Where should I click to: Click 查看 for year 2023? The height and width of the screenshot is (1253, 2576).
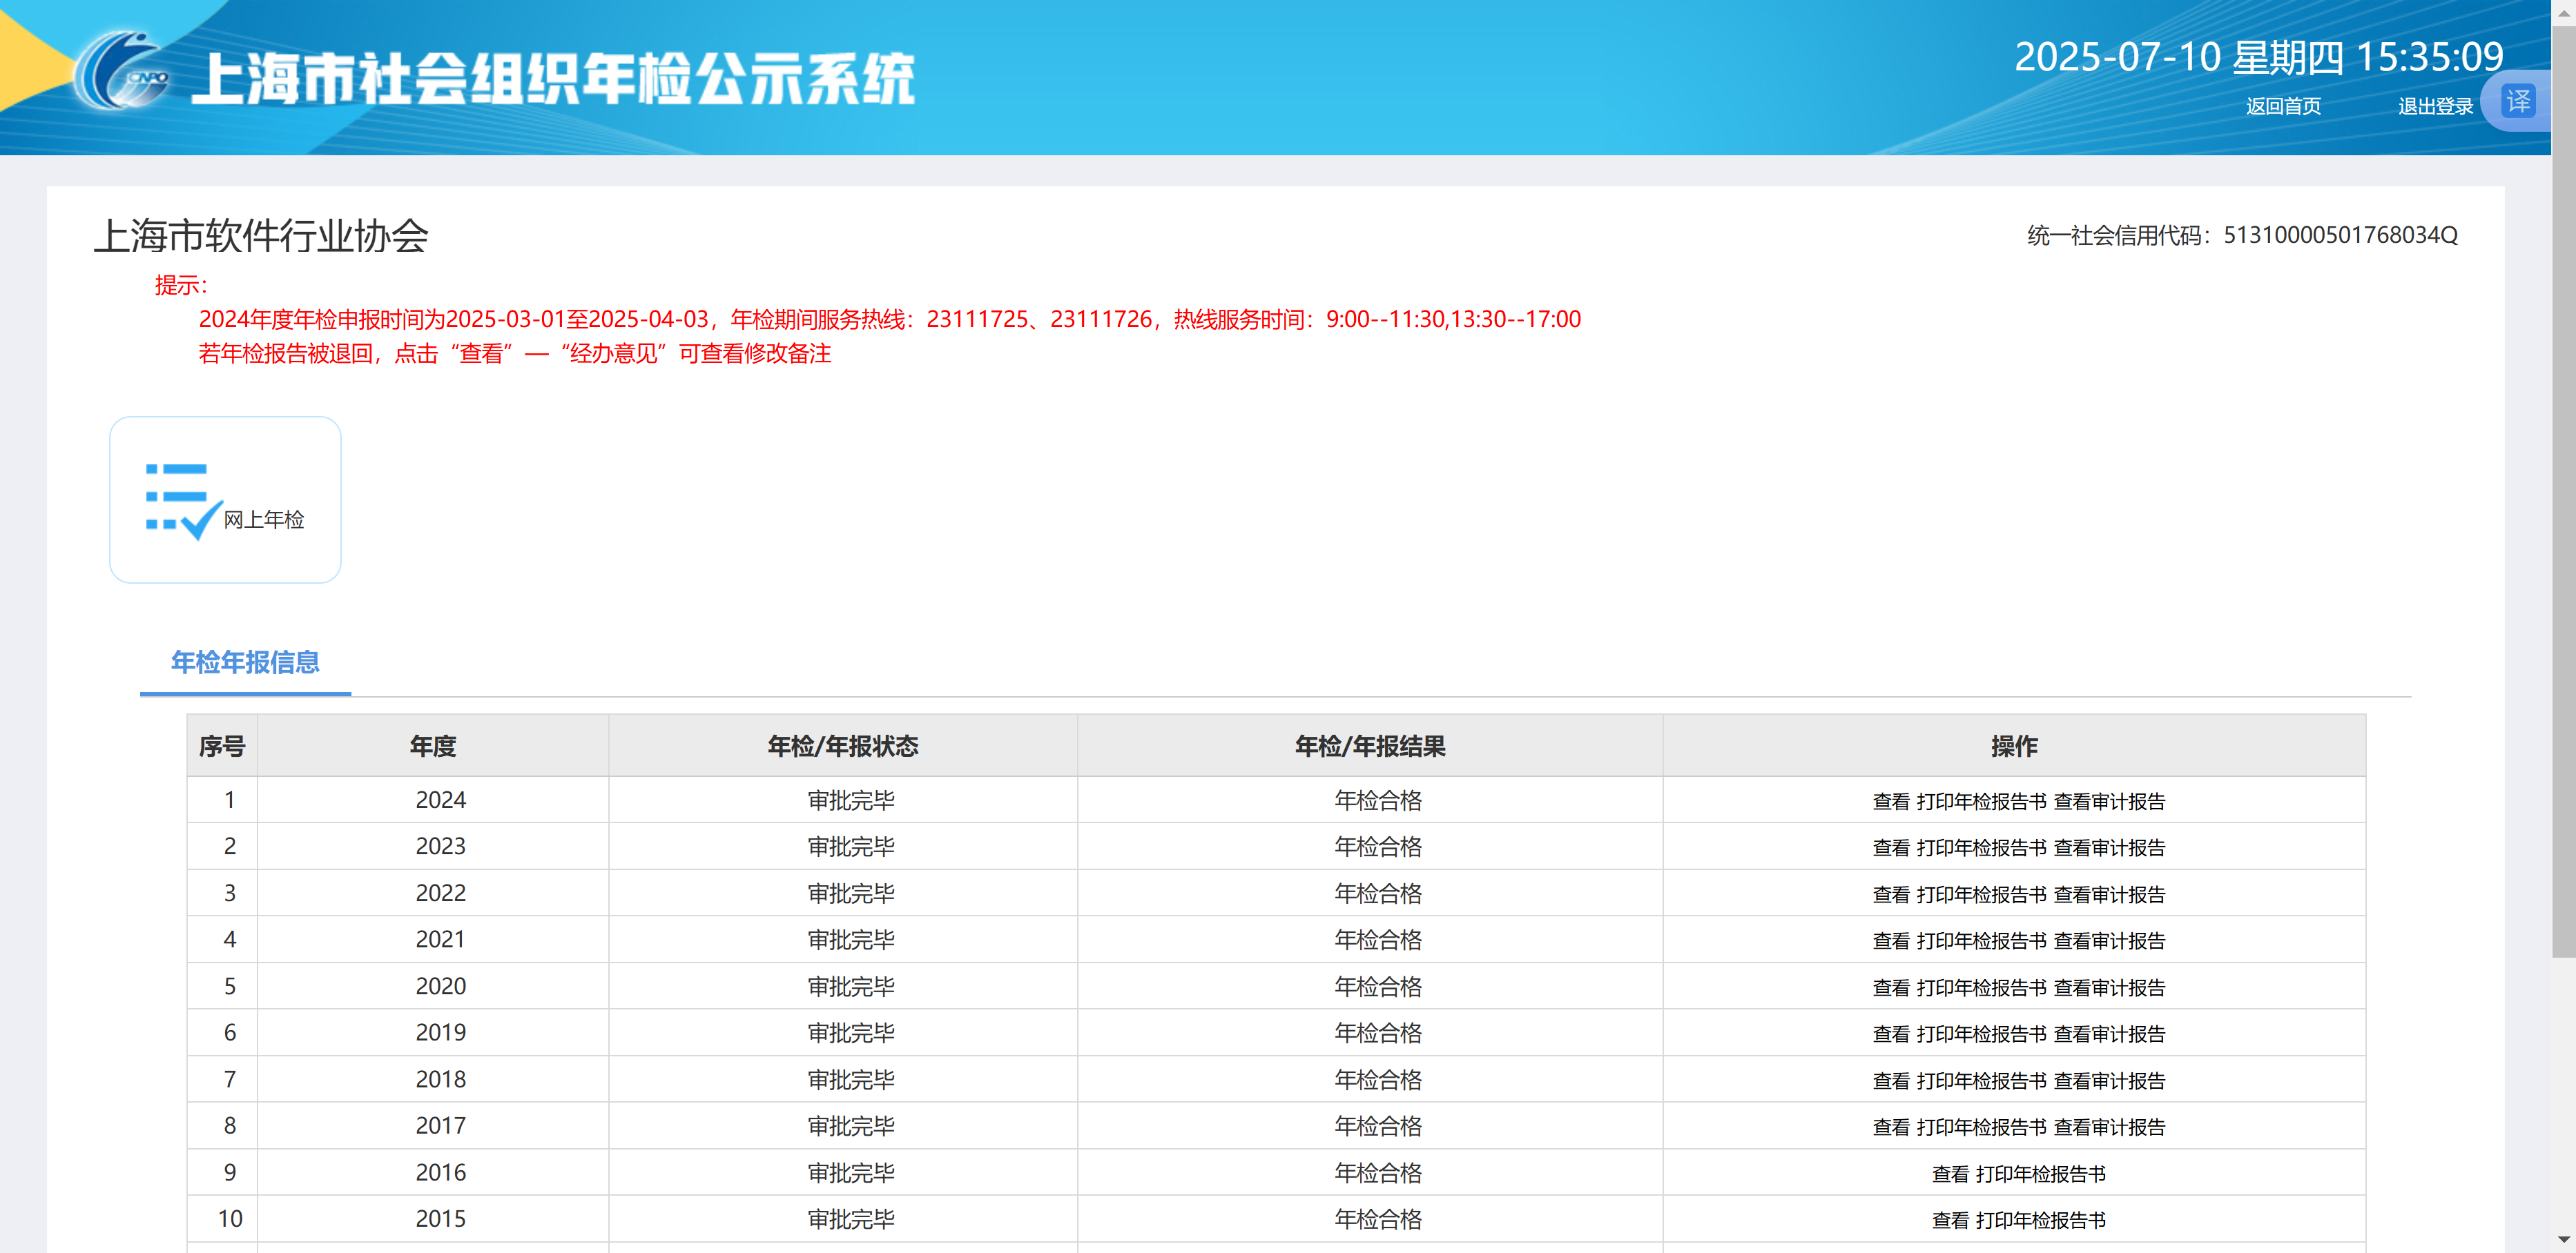1891,847
